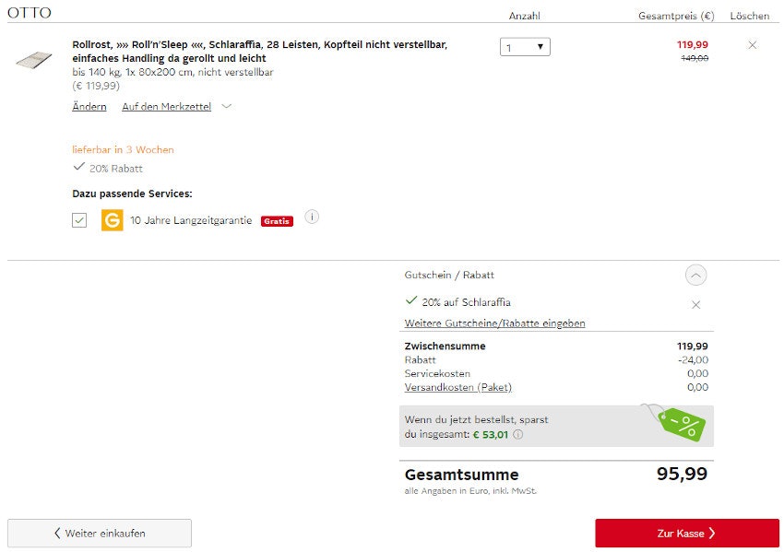Expand the chevron next to Auf den Merkzettel

pos(227,107)
